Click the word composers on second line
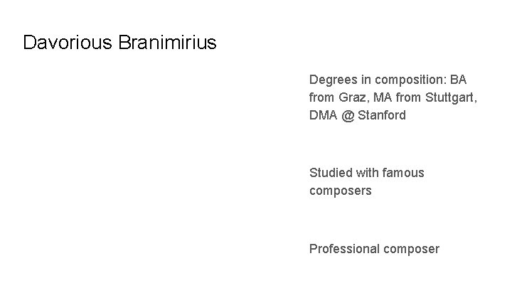 point(340,191)
